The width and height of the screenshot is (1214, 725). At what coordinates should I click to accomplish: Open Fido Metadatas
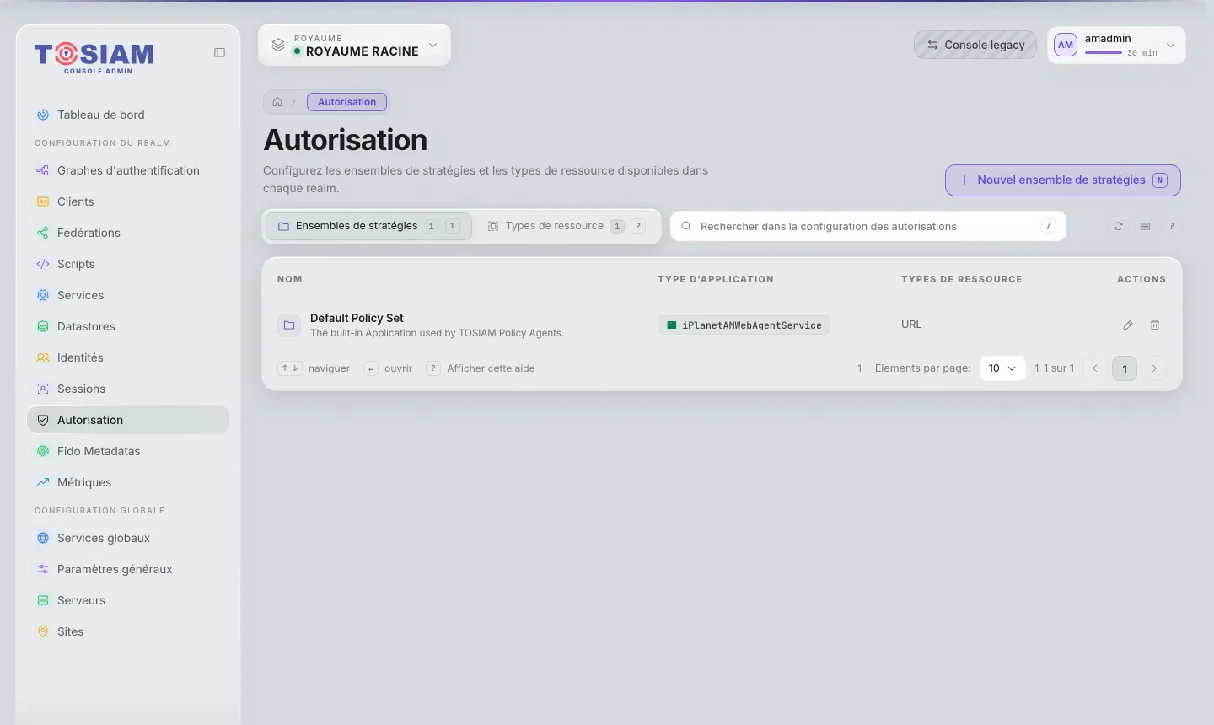pos(128,451)
